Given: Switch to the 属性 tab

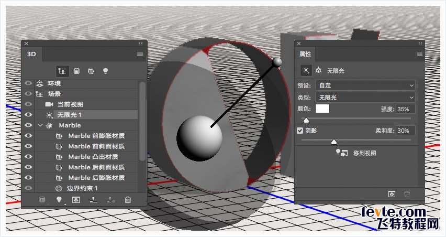Looking at the screenshot, I should pyautogui.click(x=305, y=54).
